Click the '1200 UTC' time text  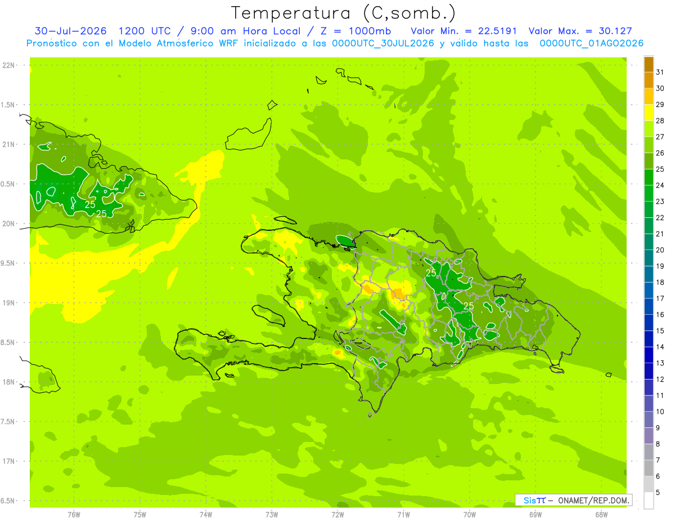pyautogui.click(x=146, y=30)
